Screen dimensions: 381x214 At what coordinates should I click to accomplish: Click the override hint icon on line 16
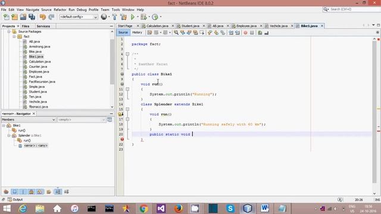tap(120, 114)
